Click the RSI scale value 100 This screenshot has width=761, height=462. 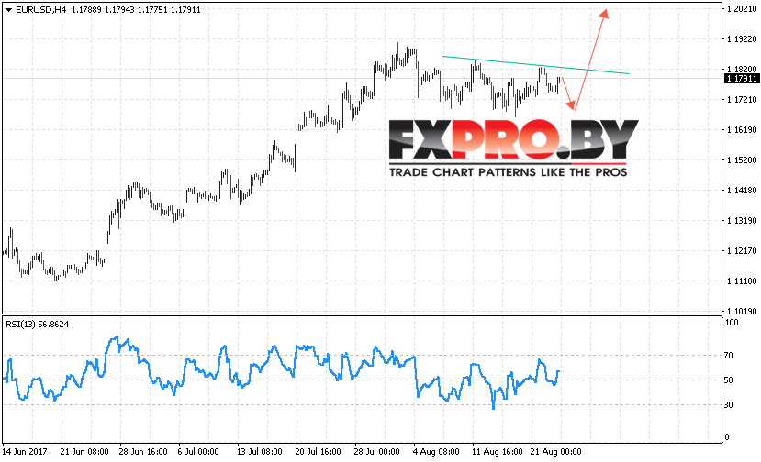coord(732,323)
